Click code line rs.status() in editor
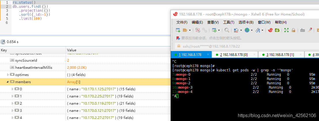Viewport: 319px width, 121px height. point(24,2)
